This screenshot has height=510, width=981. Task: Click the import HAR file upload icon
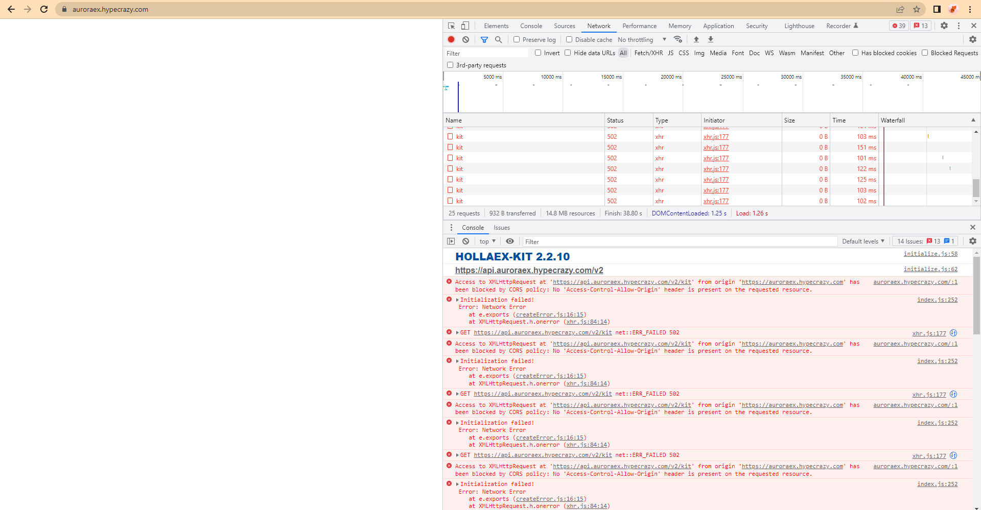tap(696, 39)
